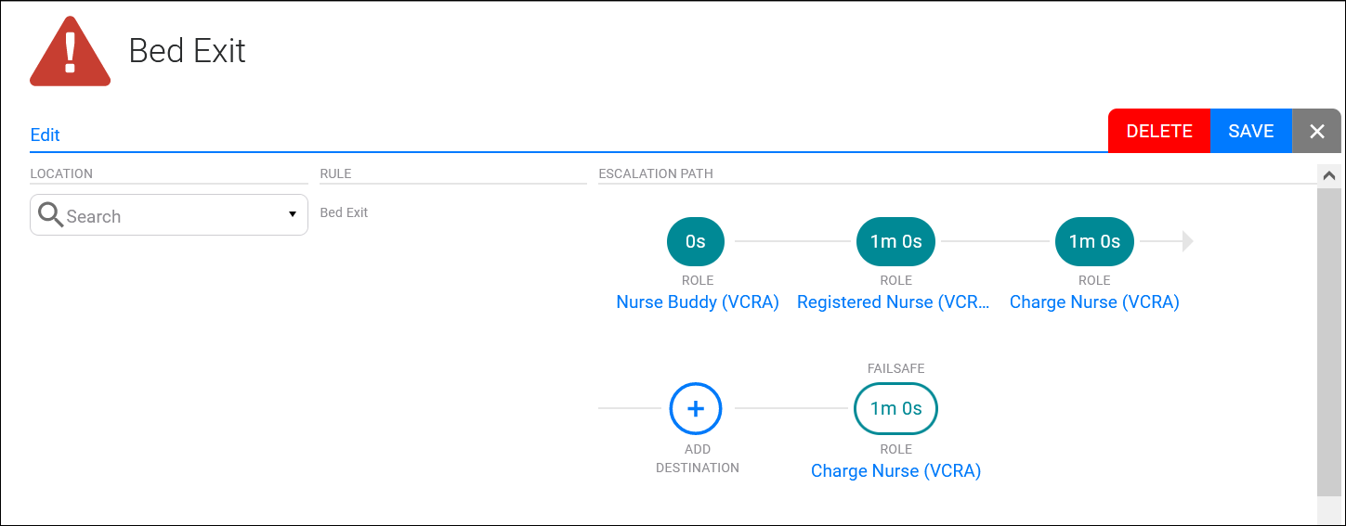Click the blue Save button
This screenshot has width=1346, height=526.
(x=1251, y=131)
